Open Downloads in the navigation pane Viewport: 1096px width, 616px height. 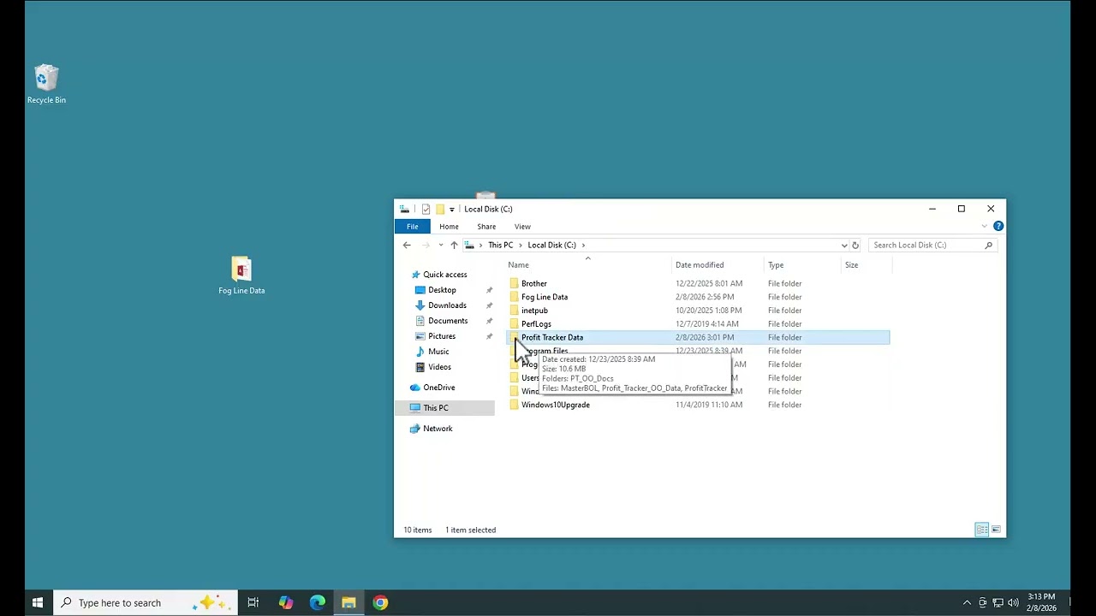447,305
